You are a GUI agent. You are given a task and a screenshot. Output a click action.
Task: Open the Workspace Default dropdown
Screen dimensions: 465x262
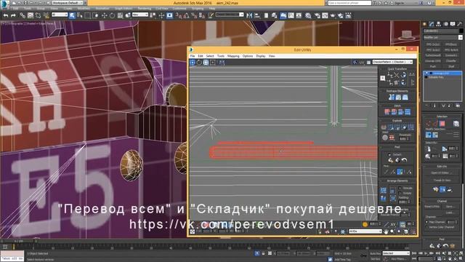67,3
